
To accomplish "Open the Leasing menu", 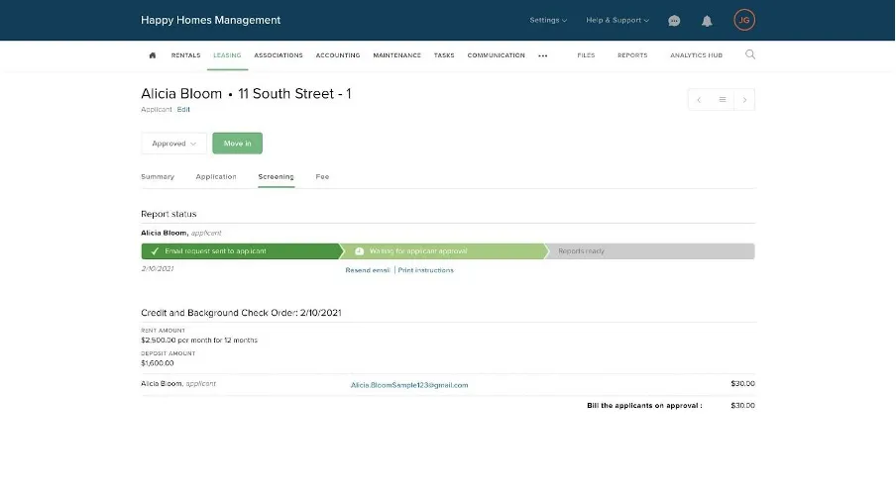I will (x=227, y=55).
